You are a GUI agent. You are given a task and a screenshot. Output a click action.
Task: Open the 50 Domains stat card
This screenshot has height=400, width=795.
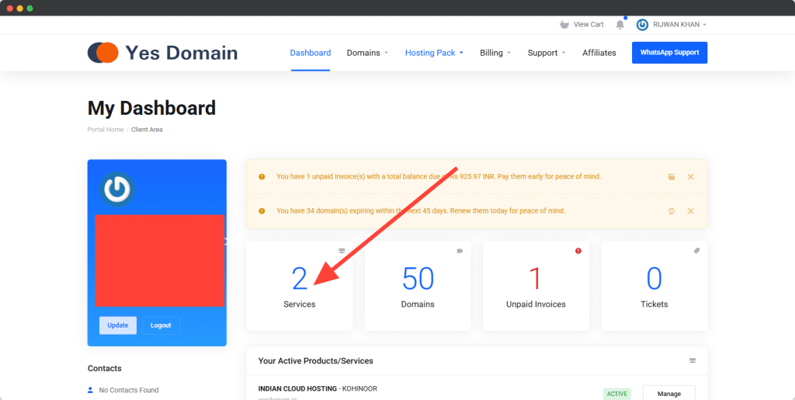(x=418, y=286)
